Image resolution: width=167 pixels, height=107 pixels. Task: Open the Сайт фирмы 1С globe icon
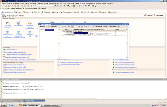30,32
